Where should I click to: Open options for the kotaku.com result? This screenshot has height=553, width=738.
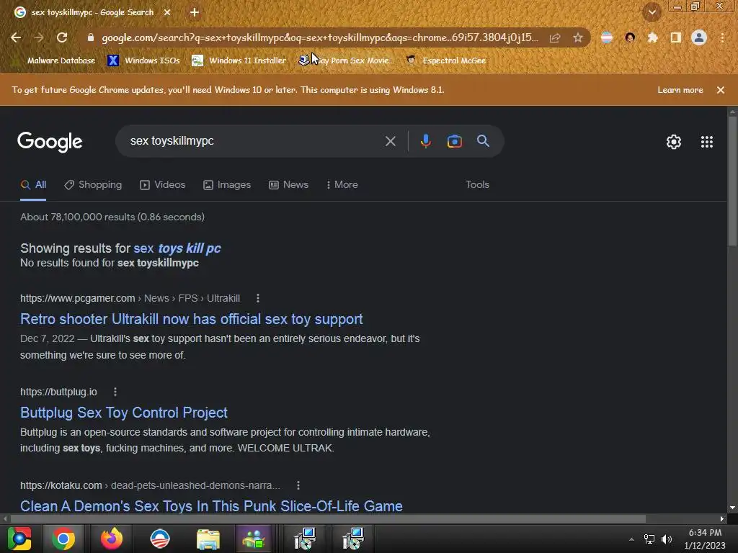click(298, 485)
